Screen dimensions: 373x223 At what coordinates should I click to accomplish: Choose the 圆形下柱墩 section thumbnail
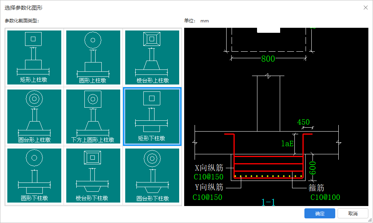point(34,176)
